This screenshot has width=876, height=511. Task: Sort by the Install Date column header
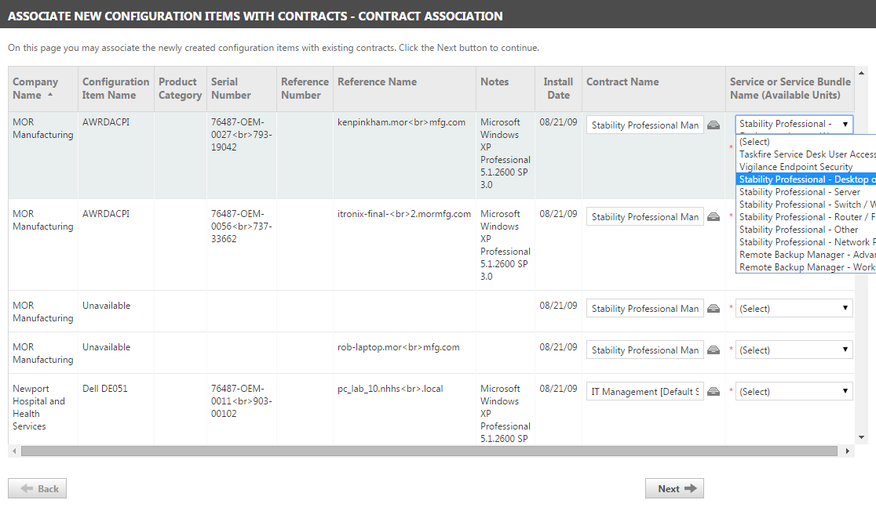tap(557, 89)
